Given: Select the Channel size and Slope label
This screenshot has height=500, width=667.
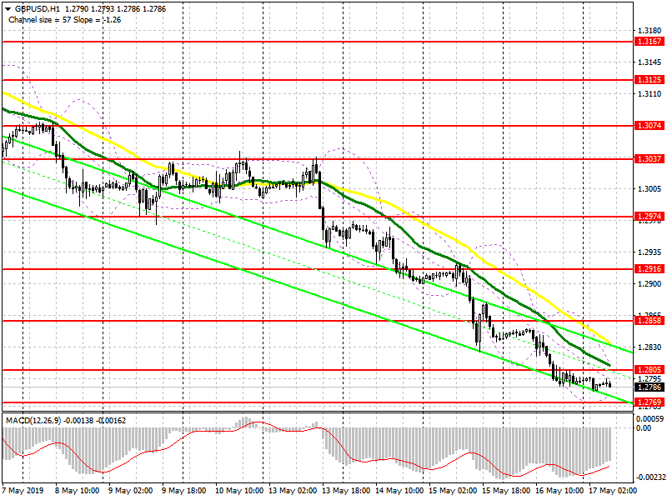Looking at the screenshot, I should point(65,20).
